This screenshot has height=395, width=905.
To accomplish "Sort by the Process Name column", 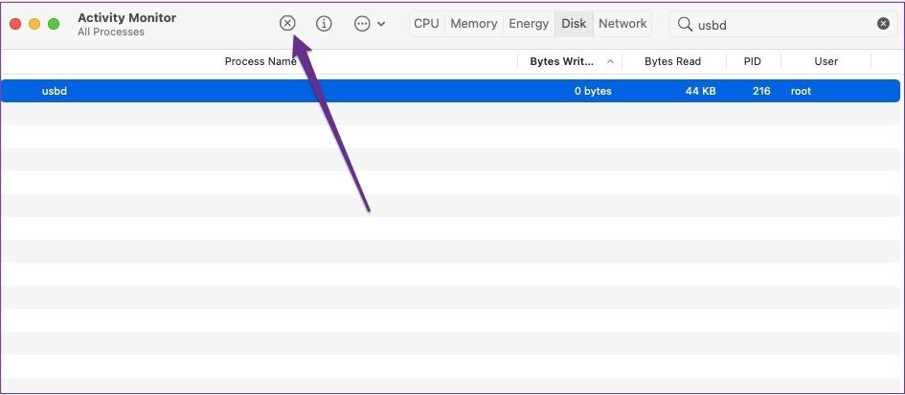I will click(260, 61).
